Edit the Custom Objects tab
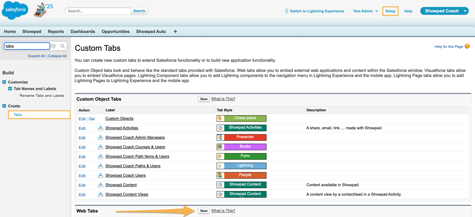Screen dimensions: 475x217 (x=82, y=119)
